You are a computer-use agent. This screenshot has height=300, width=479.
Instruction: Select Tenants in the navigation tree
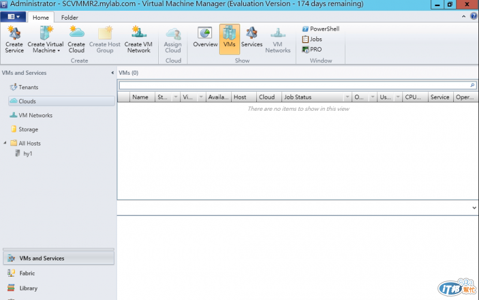point(24,87)
